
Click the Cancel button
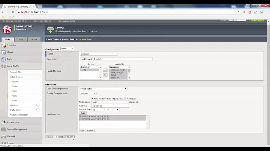click(50, 137)
